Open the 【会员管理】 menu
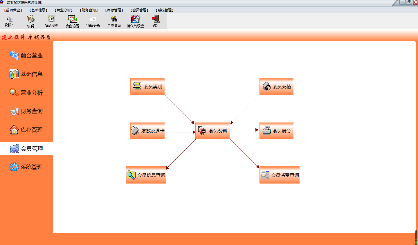 point(139,10)
